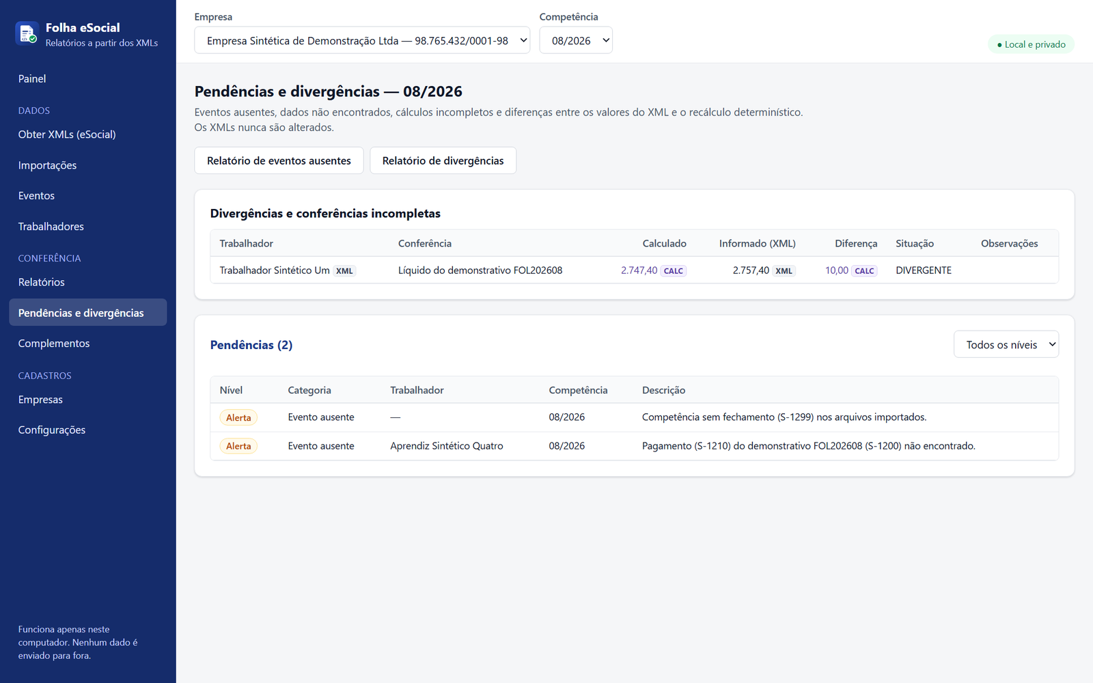Open Obter XMLs (eSocial) page

pyautogui.click(x=67, y=135)
